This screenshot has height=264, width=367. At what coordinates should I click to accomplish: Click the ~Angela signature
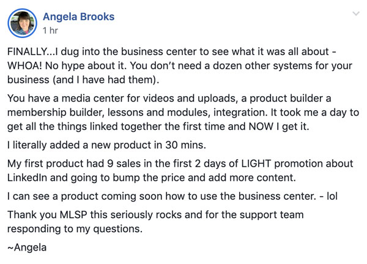27,247
